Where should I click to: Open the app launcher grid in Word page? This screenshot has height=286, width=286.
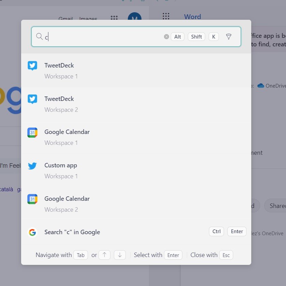click(x=166, y=16)
